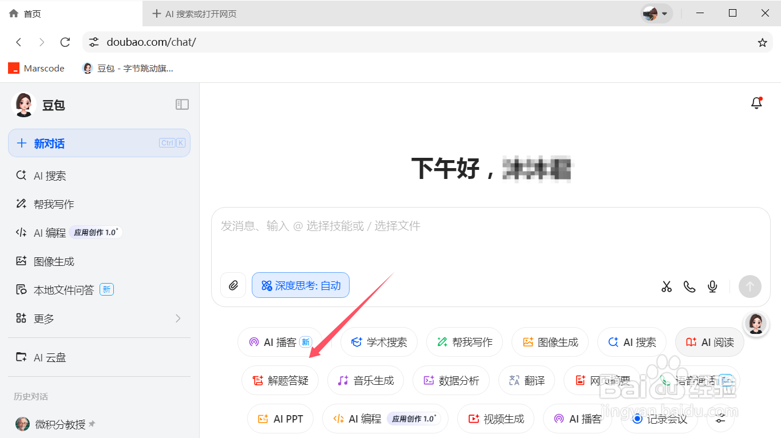This screenshot has width=781, height=438.
Task: Click the floating Doubao avatar on the right
Action: (x=755, y=324)
